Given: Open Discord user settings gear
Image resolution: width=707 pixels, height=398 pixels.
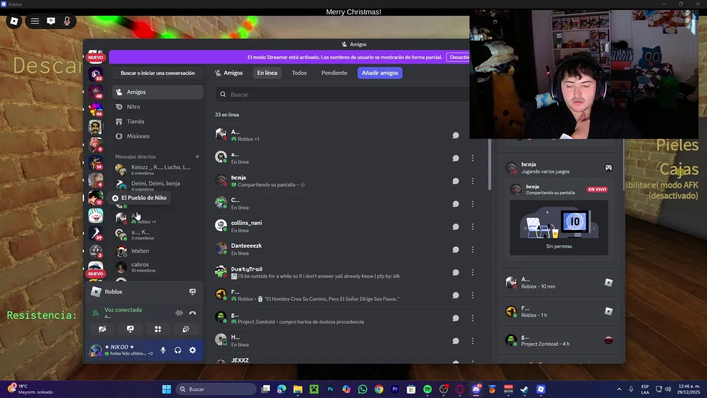Looking at the screenshot, I should (192, 350).
